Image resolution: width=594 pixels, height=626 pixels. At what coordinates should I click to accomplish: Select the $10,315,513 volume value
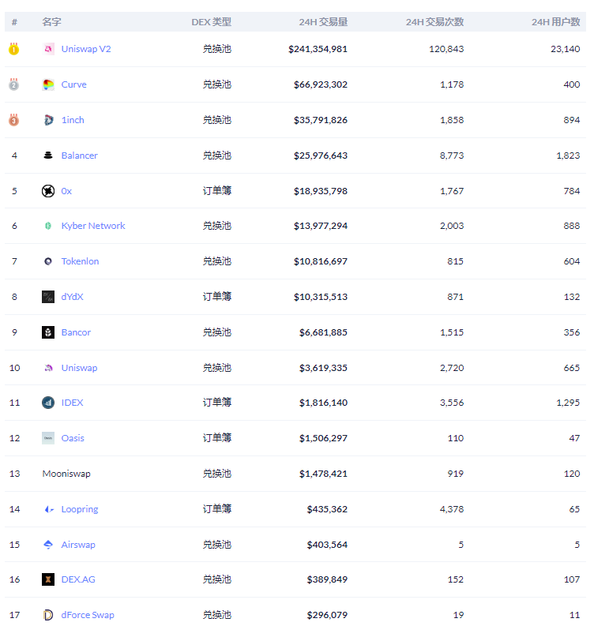321,297
